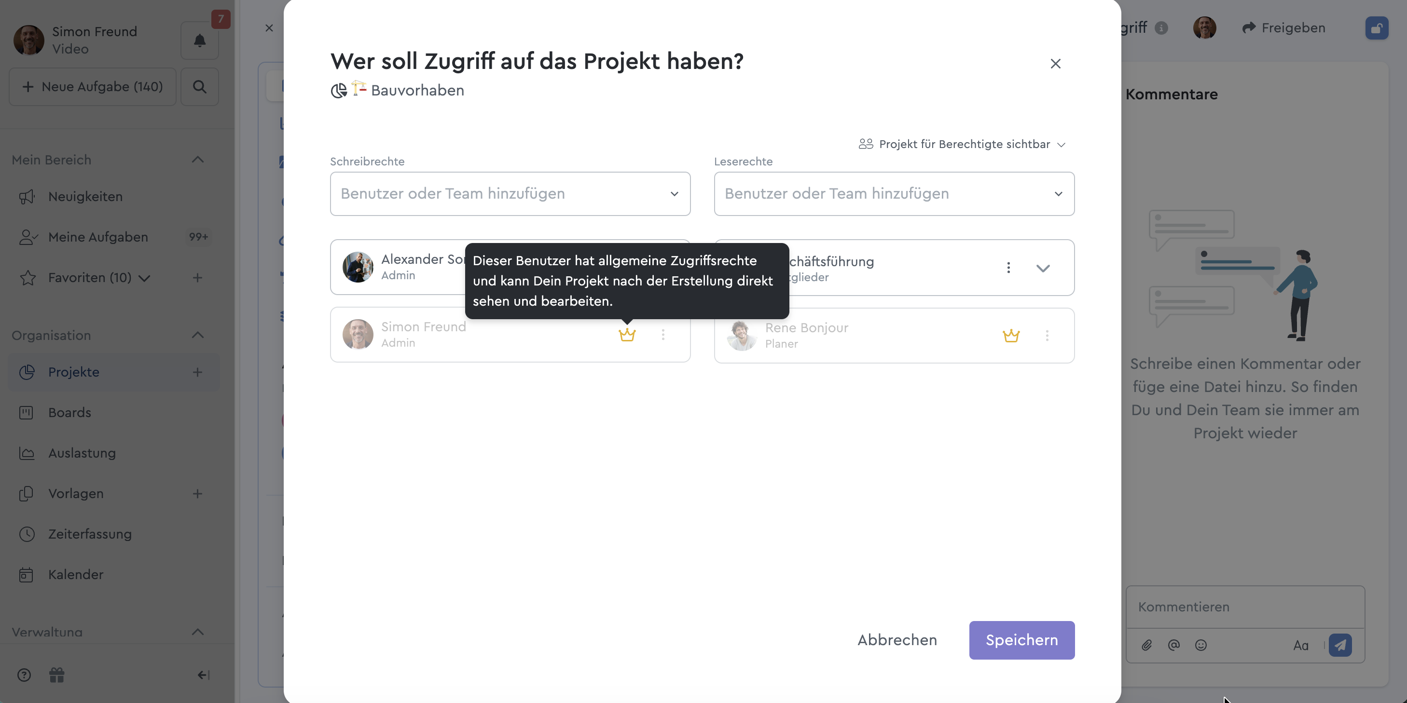Click the gift icon in sidebar footer
Viewport: 1407px width, 703px height.
57,675
